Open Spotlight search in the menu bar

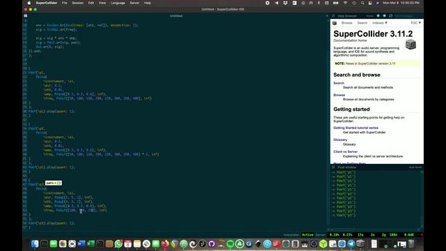coord(362,3)
